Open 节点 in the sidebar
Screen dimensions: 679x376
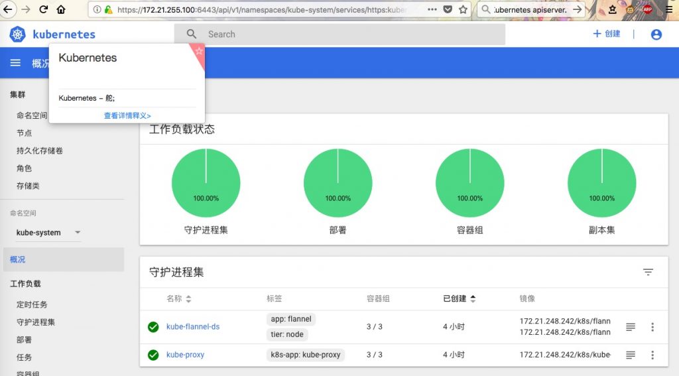tap(25, 133)
